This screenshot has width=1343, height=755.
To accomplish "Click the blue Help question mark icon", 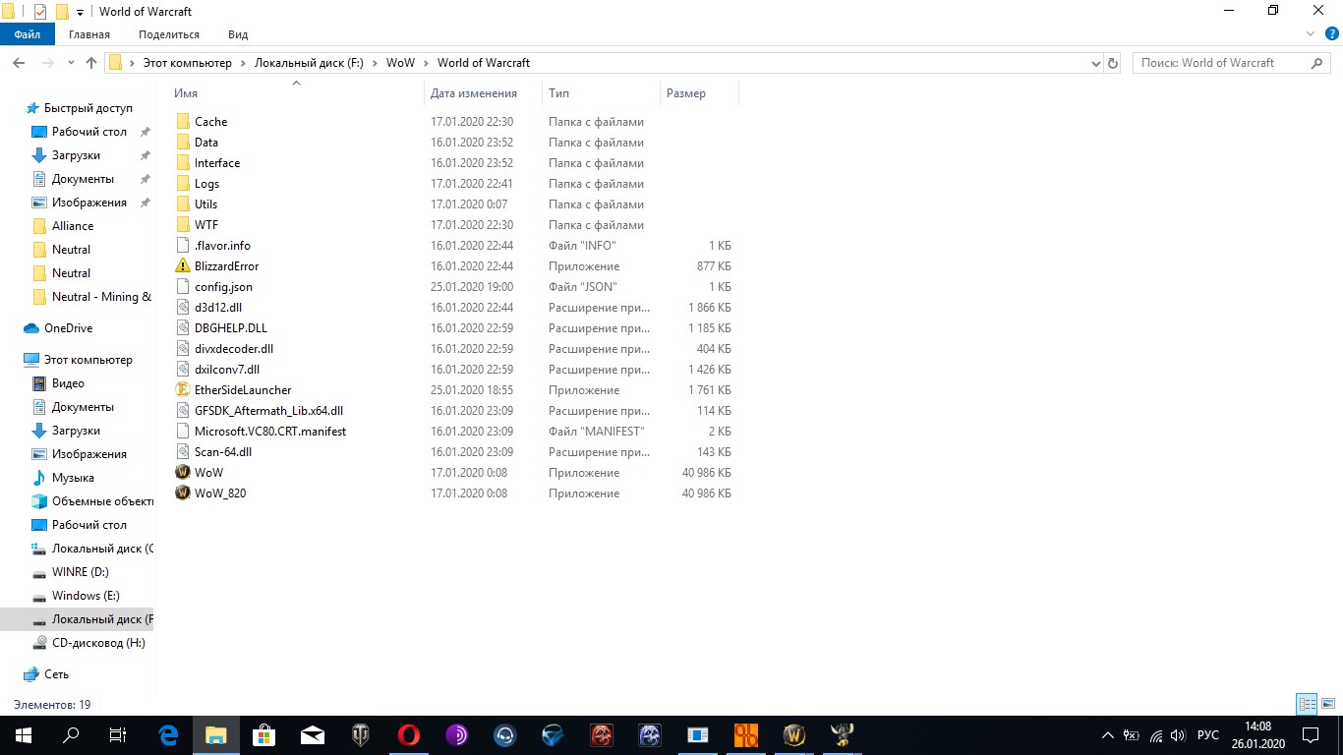I will tap(1330, 34).
